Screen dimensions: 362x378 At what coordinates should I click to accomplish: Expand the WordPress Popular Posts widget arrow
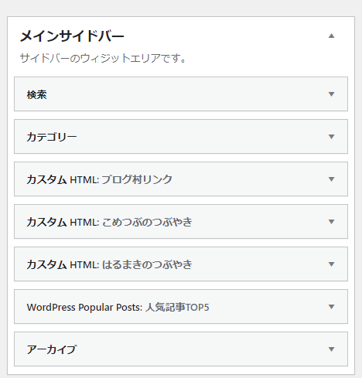tap(331, 307)
